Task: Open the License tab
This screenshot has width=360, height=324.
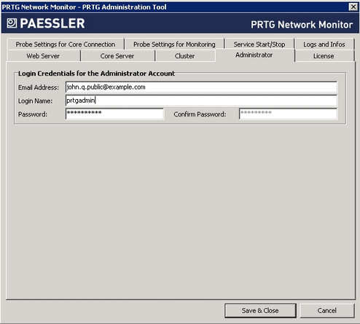Action: (324, 56)
